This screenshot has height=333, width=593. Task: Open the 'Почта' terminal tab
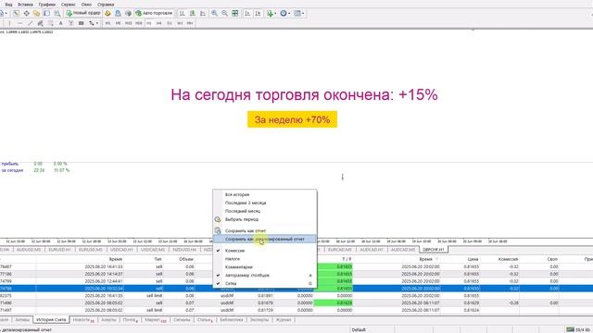131,320
